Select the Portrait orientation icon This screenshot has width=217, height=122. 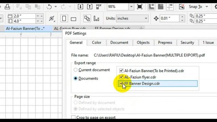click(x=64, y=18)
